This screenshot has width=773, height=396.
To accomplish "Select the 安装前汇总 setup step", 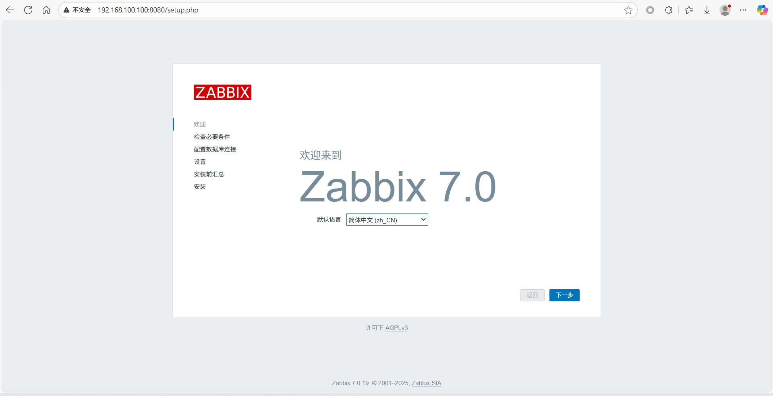I will click(x=209, y=174).
